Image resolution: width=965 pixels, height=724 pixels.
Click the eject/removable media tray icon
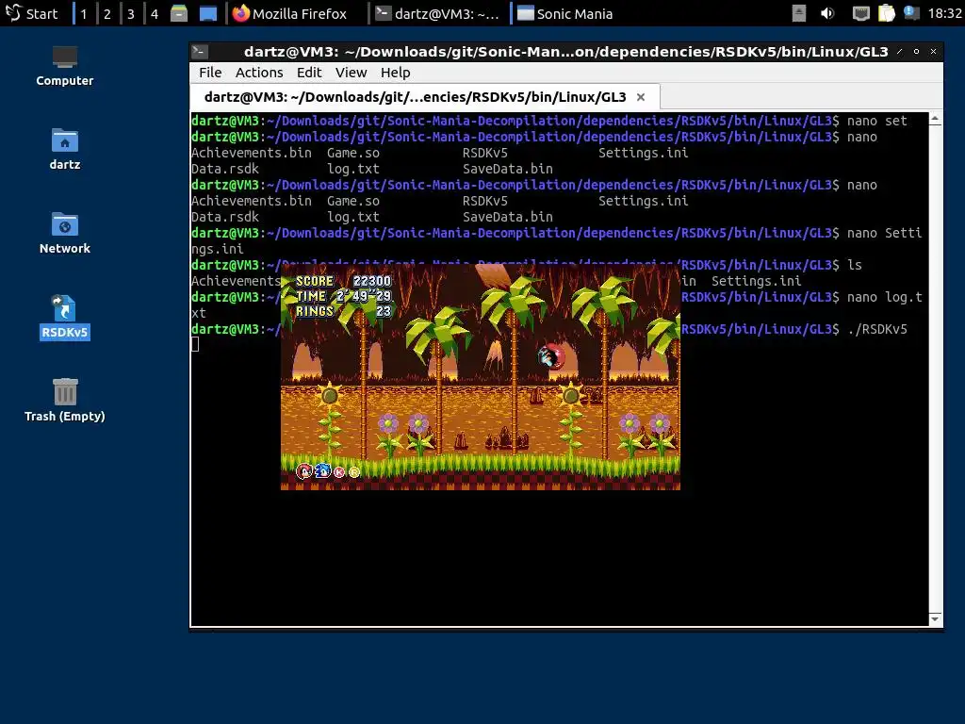click(x=799, y=13)
